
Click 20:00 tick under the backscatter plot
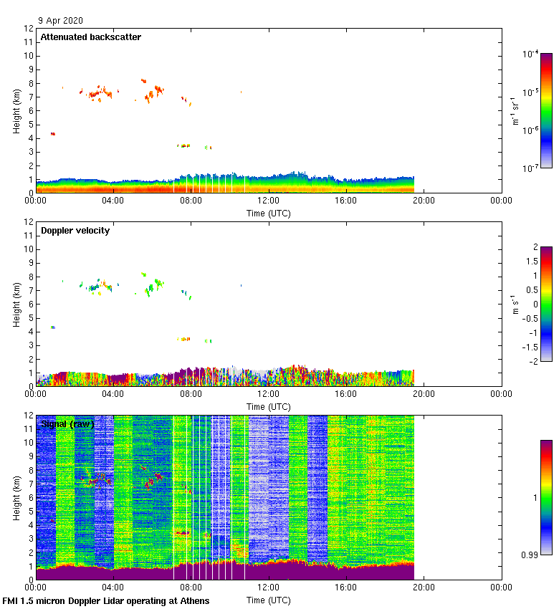pos(423,201)
